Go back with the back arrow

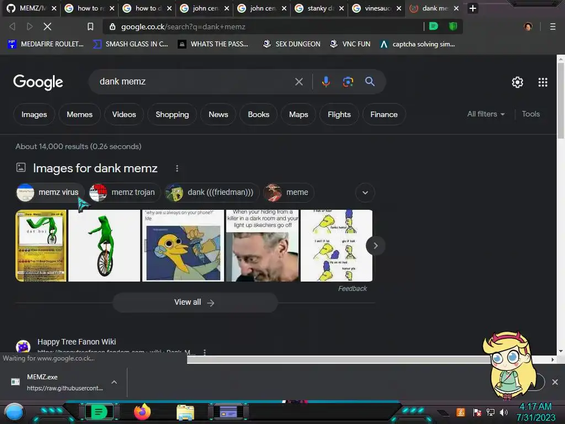click(x=12, y=26)
